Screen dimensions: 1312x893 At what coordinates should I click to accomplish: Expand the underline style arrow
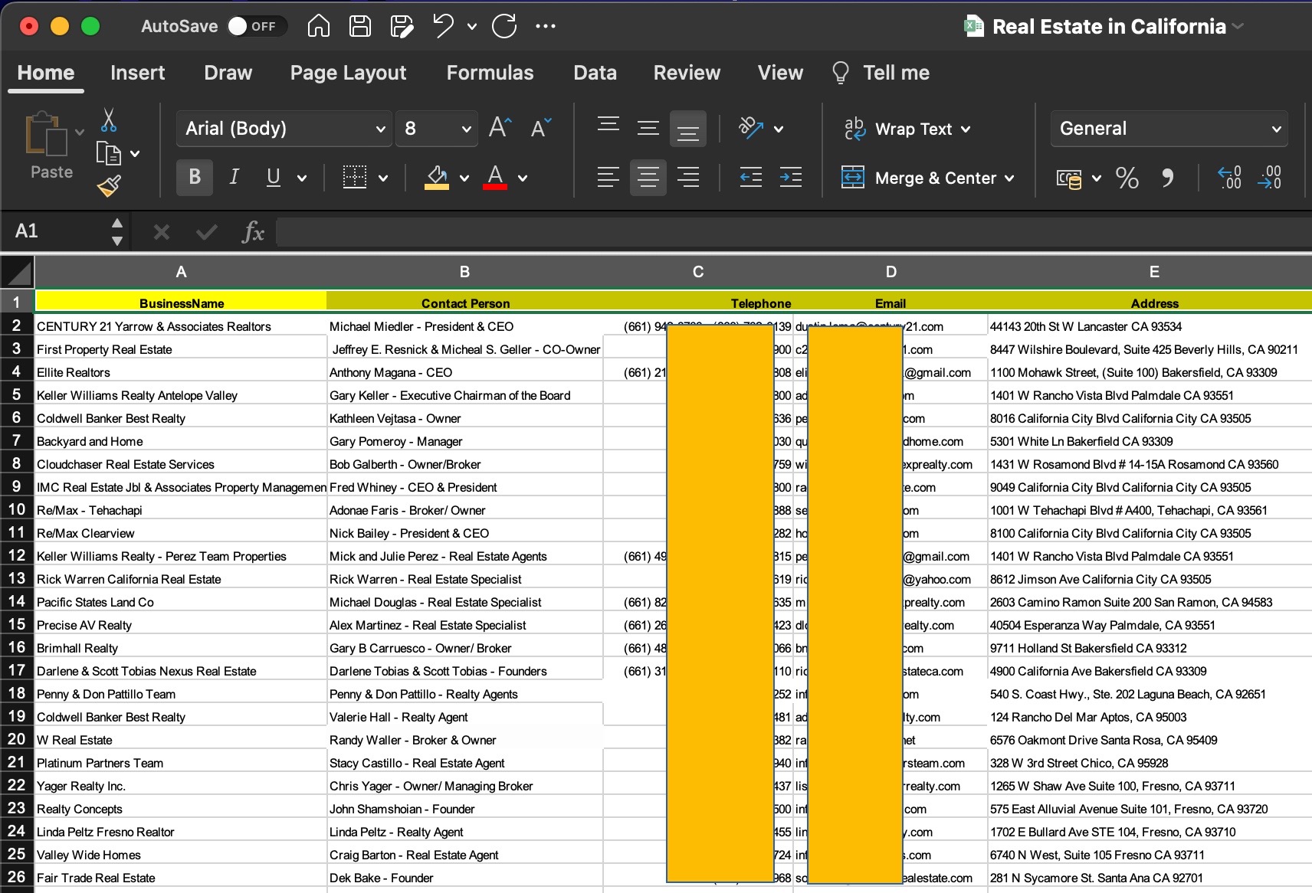coord(302,178)
